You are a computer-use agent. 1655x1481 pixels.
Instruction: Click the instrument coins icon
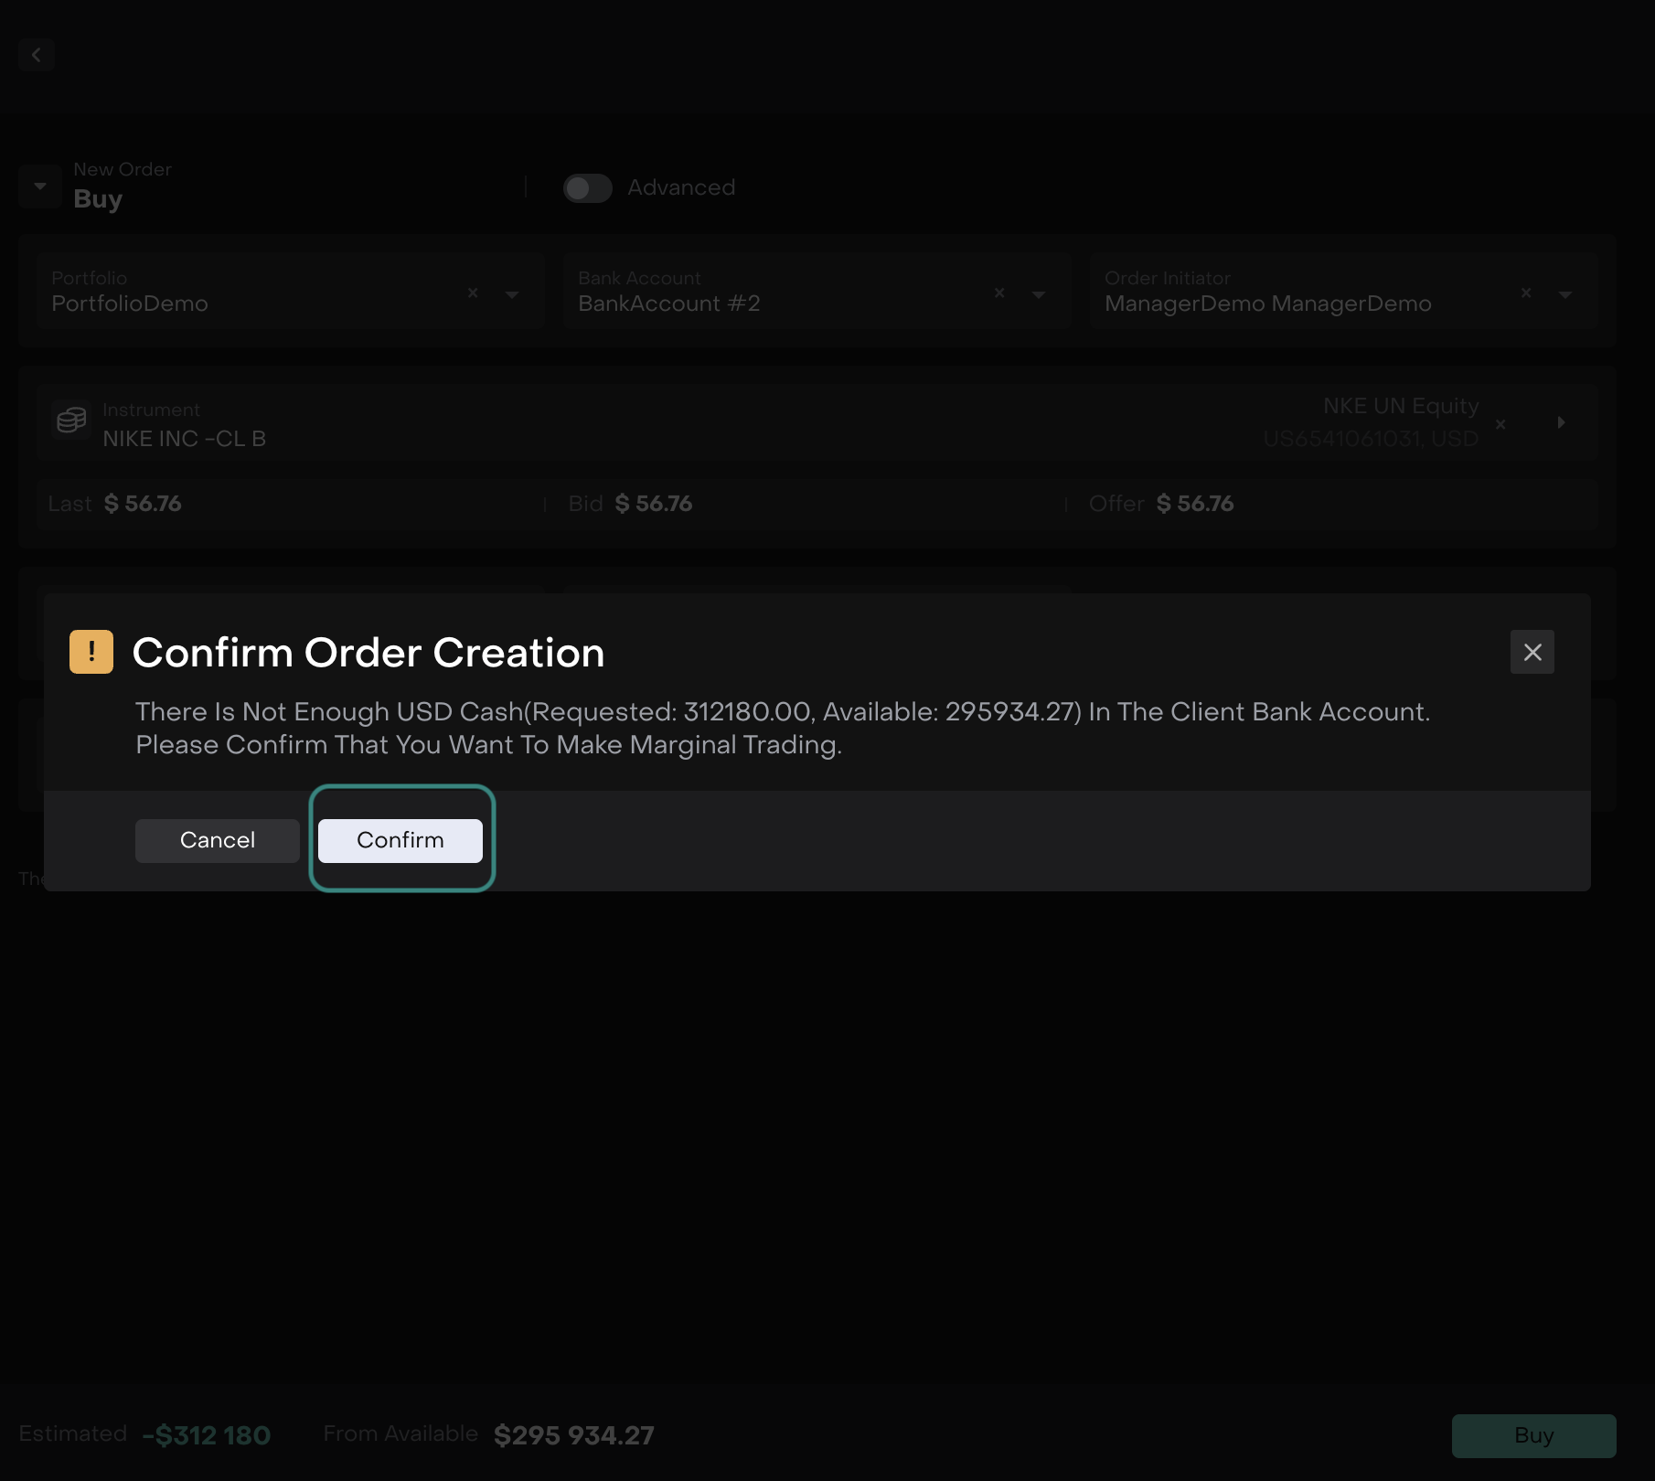pos(71,421)
